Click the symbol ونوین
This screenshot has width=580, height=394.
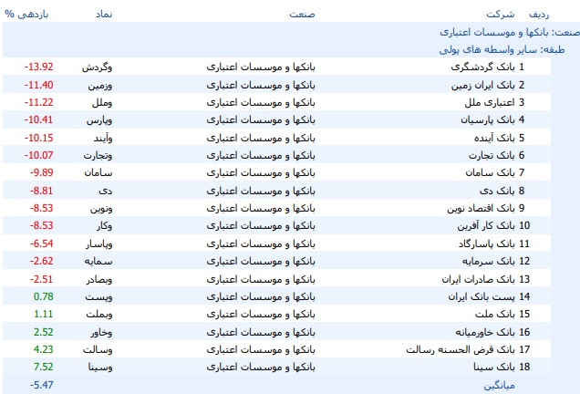coord(101,209)
